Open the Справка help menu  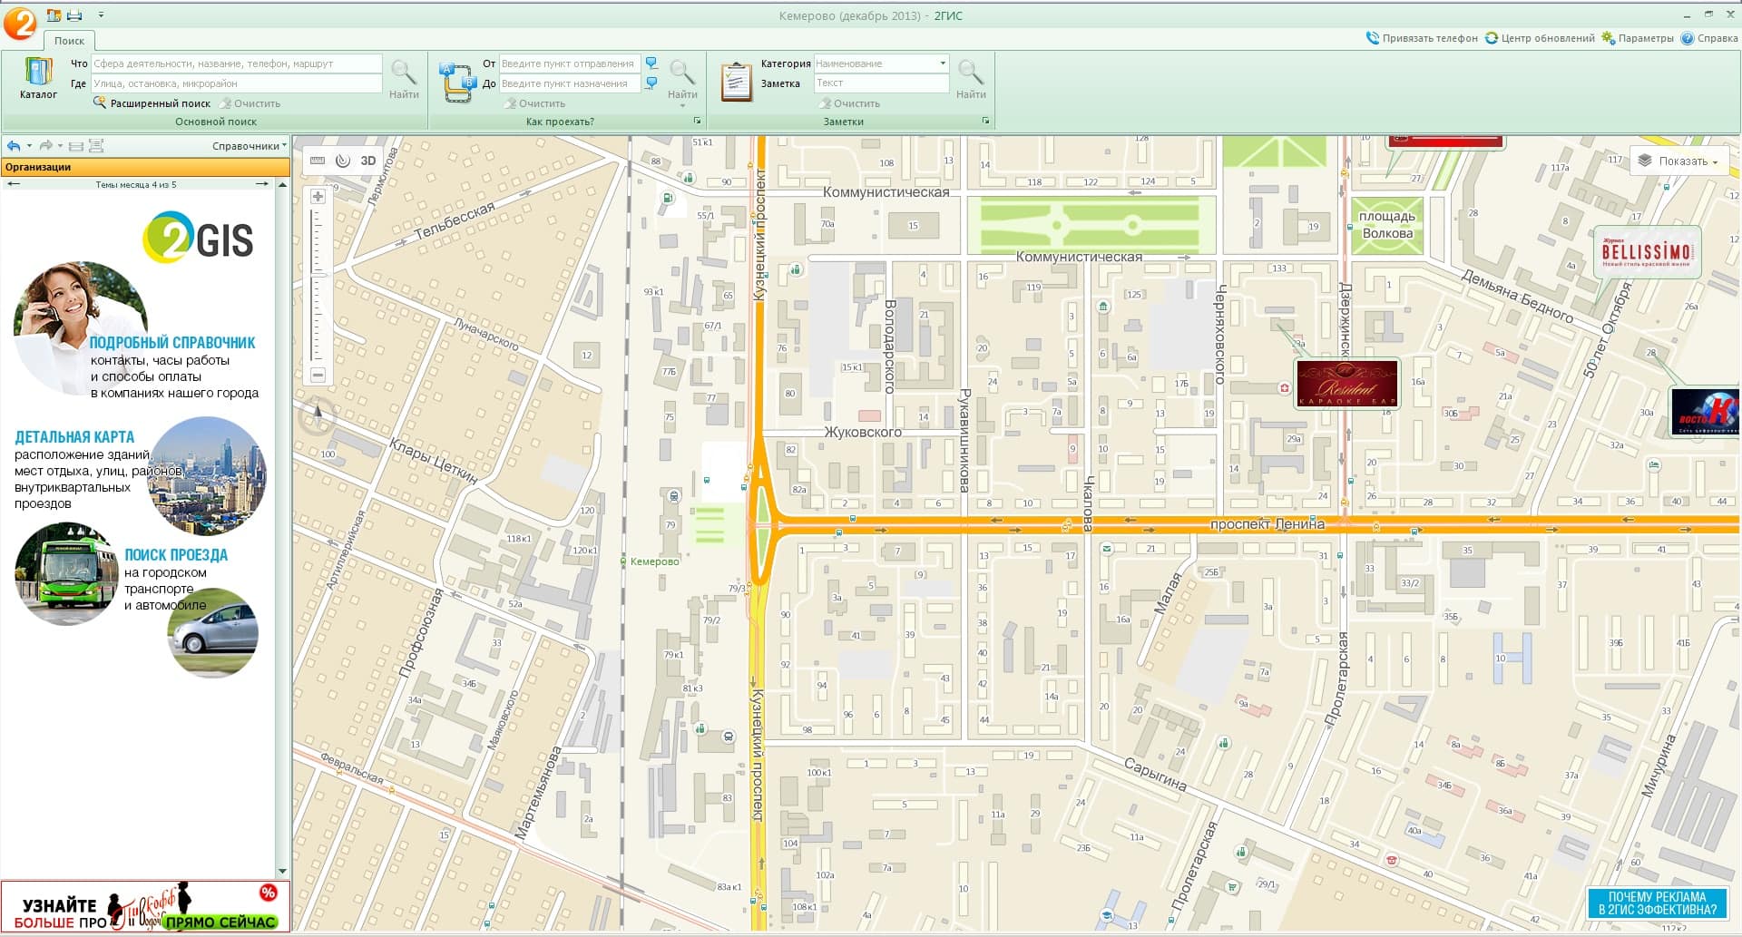point(1710,38)
